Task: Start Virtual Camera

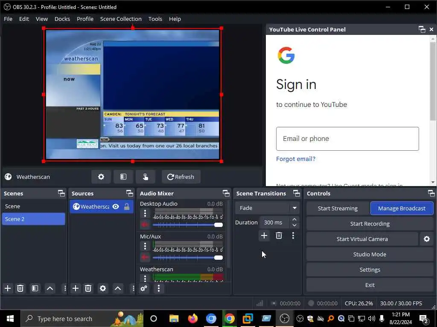Action: coord(362,239)
